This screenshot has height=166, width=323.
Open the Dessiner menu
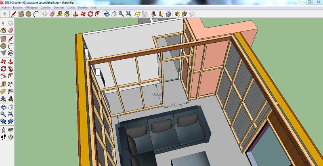(59, 8)
